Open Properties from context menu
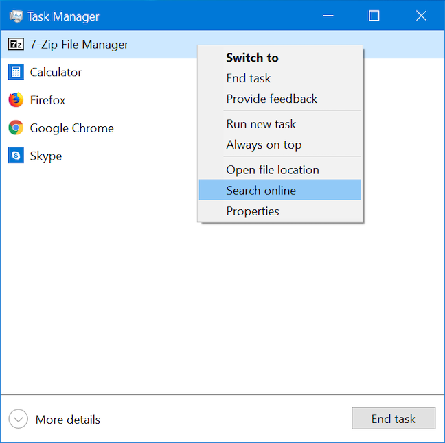 coord(279,211)
